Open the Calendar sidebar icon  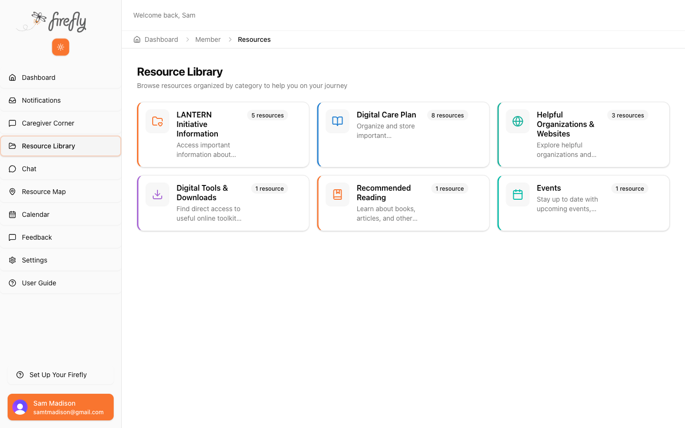point(12,214)
